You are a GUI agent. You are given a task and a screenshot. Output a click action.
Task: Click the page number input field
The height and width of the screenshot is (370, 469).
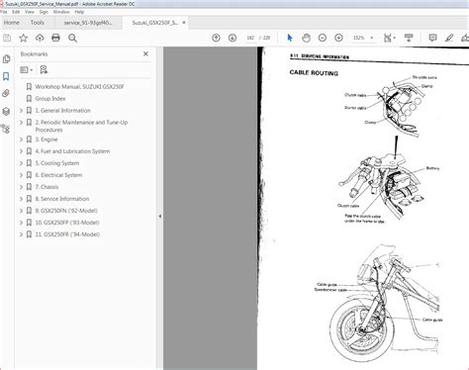point(250,38)
